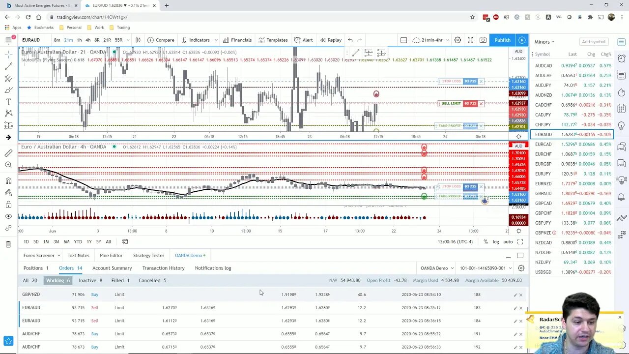Image resolution: width=629 pixels, height=354 pixels.
Task: Filter orders by Inactive
Action: point(90,280)
